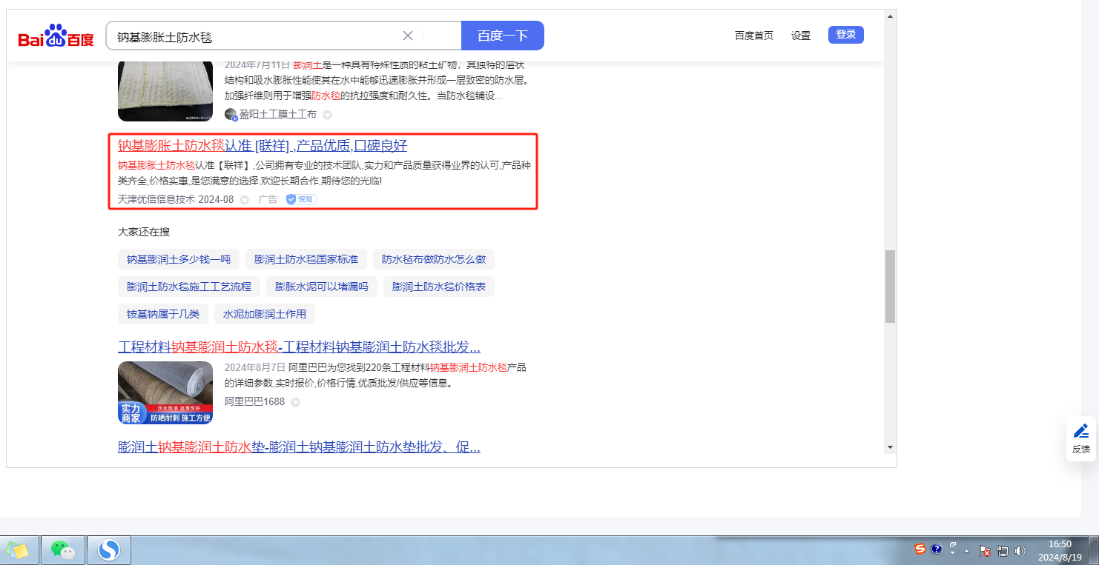Click the 百度一下 search button
1099x565 pixels.
pyautogui.click(x=503, y=36)
